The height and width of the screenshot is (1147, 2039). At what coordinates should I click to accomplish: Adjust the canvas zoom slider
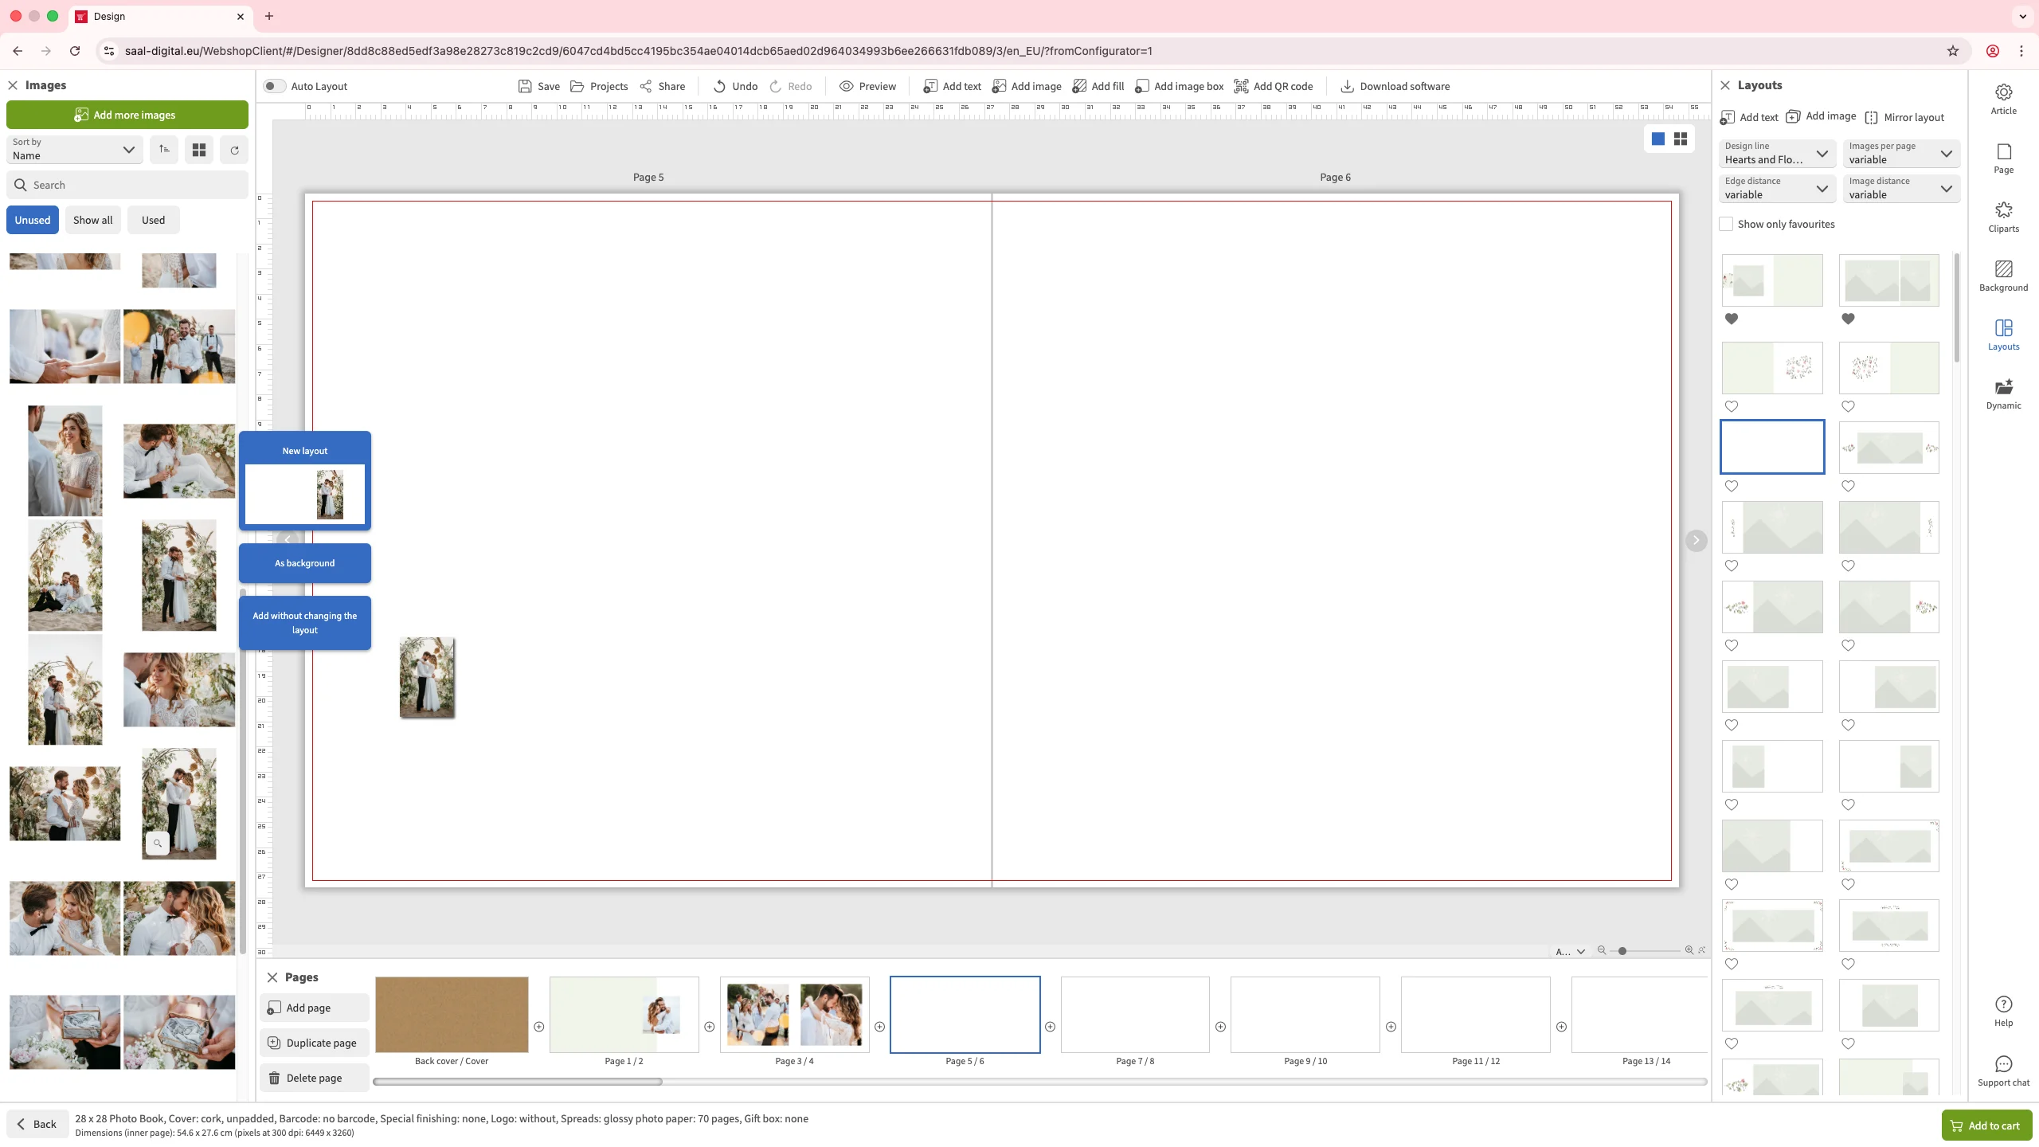point(1622,951)
